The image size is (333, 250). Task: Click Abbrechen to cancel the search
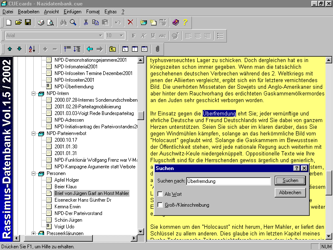pos(290,192)
